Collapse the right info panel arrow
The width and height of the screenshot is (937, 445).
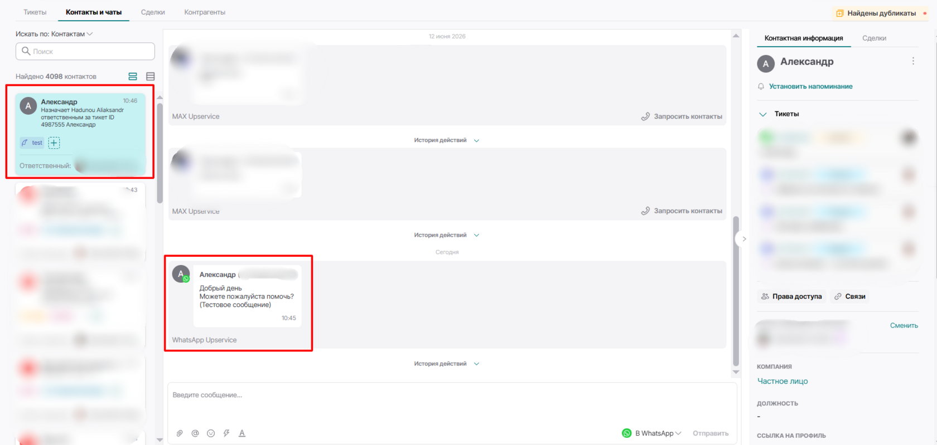click(744, 239)
